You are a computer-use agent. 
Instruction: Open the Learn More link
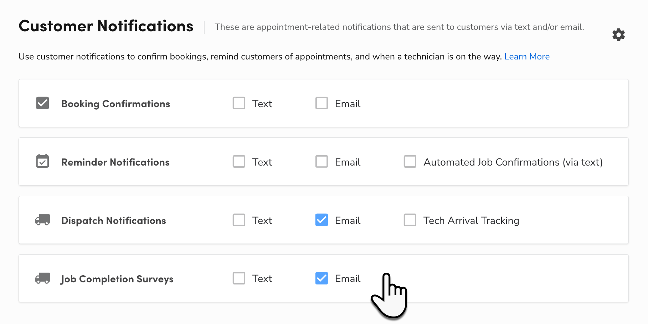pyautogui.click(x=527, y=56)
